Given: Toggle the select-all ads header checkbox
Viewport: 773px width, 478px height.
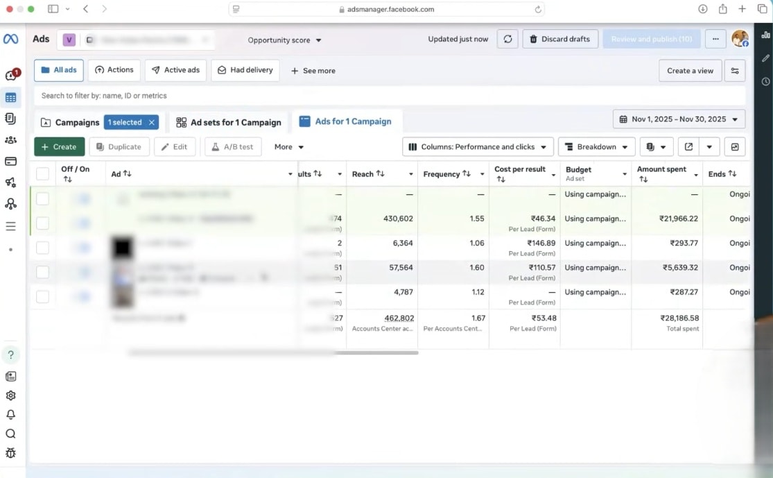Looking at the screenshot, I should pos(43,174).
